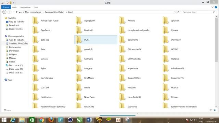Click the vertical scrollbar thumb

coord(216,40)
